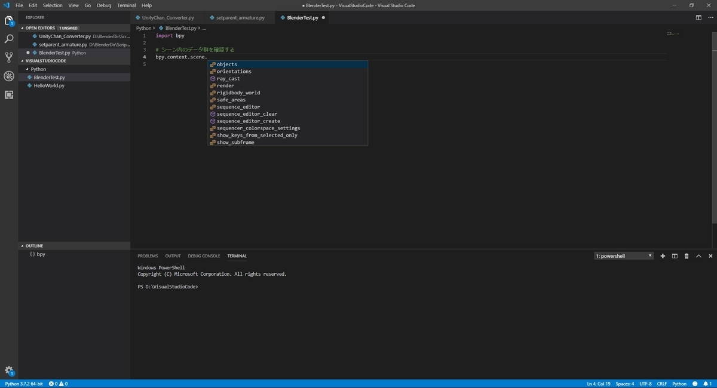Toggle the split editor layout icon
Viewport: 717px width, 388px height.
(x=698, y=17)
